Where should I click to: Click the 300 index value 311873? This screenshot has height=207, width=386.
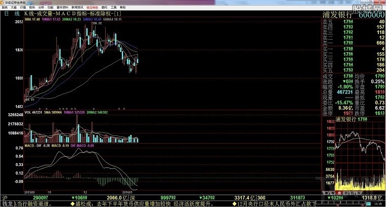pos(298,198)
